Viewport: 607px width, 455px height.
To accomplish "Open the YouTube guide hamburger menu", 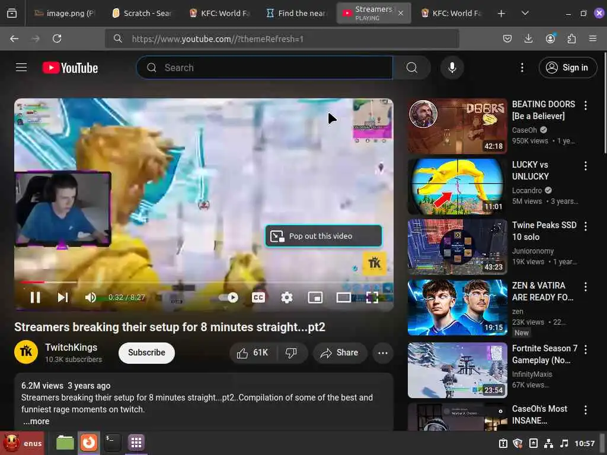I will pyautogui.click(x=21, y=68).
